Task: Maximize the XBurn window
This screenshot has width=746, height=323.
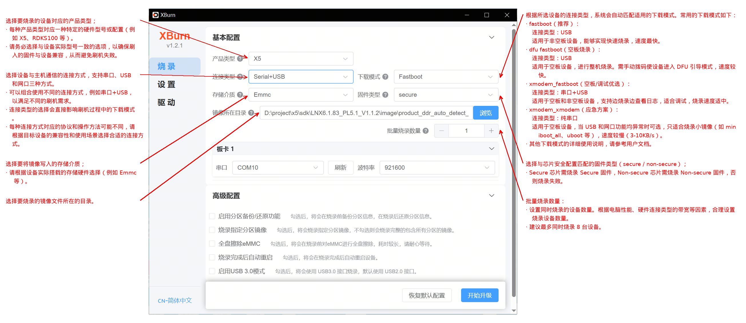Action: pyautogui.click(x=487, y=15)
